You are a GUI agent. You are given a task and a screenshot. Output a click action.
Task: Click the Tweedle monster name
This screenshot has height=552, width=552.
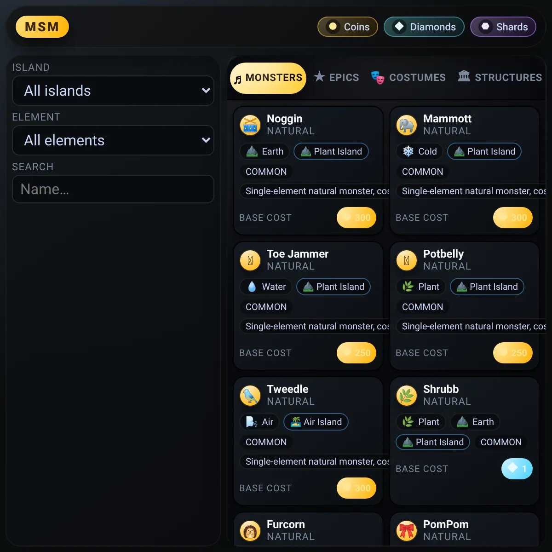coord(287,389)
